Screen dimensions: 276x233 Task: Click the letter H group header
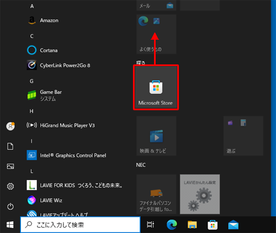coord(31,111)
